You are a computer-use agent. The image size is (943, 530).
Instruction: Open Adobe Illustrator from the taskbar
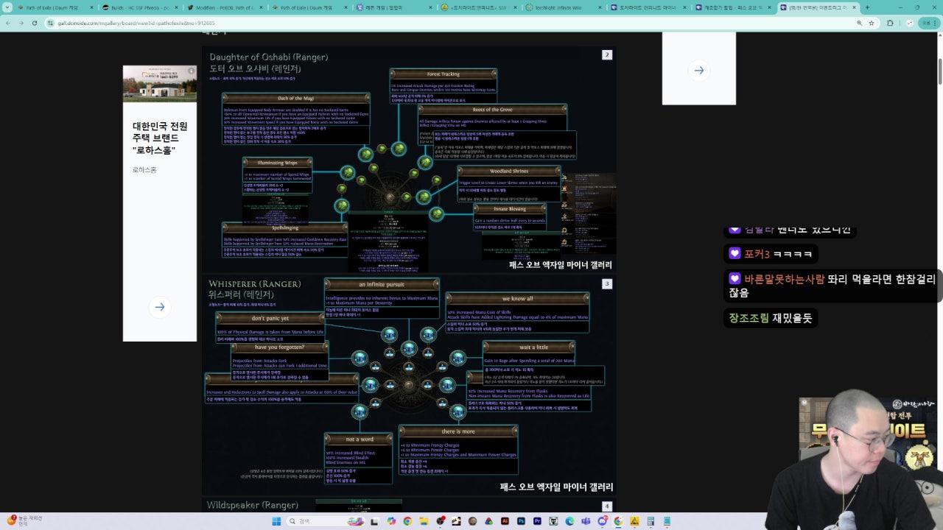[505, 521]
